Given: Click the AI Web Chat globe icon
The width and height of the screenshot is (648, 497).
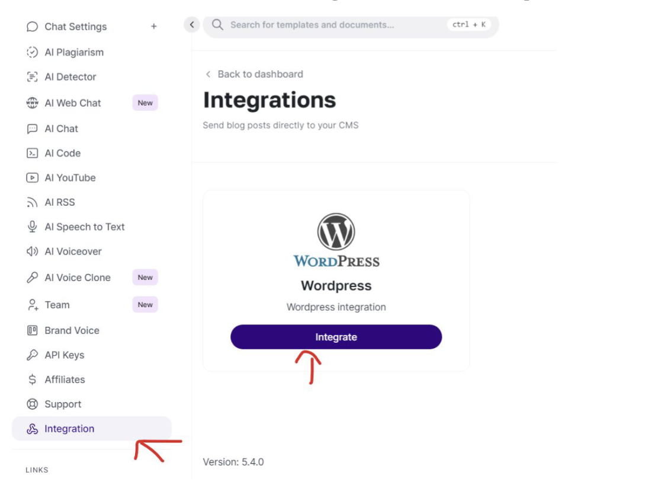Looking at the screenshot, I should pyautogui.click(x=32, y=103).
